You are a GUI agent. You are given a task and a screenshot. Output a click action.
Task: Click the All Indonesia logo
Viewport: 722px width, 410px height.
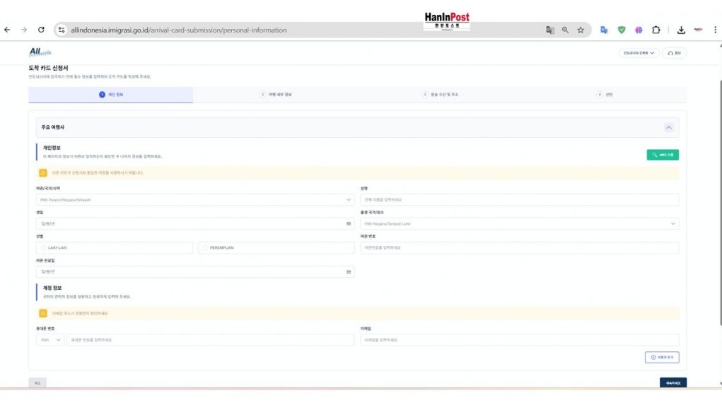tap(40, 52)
